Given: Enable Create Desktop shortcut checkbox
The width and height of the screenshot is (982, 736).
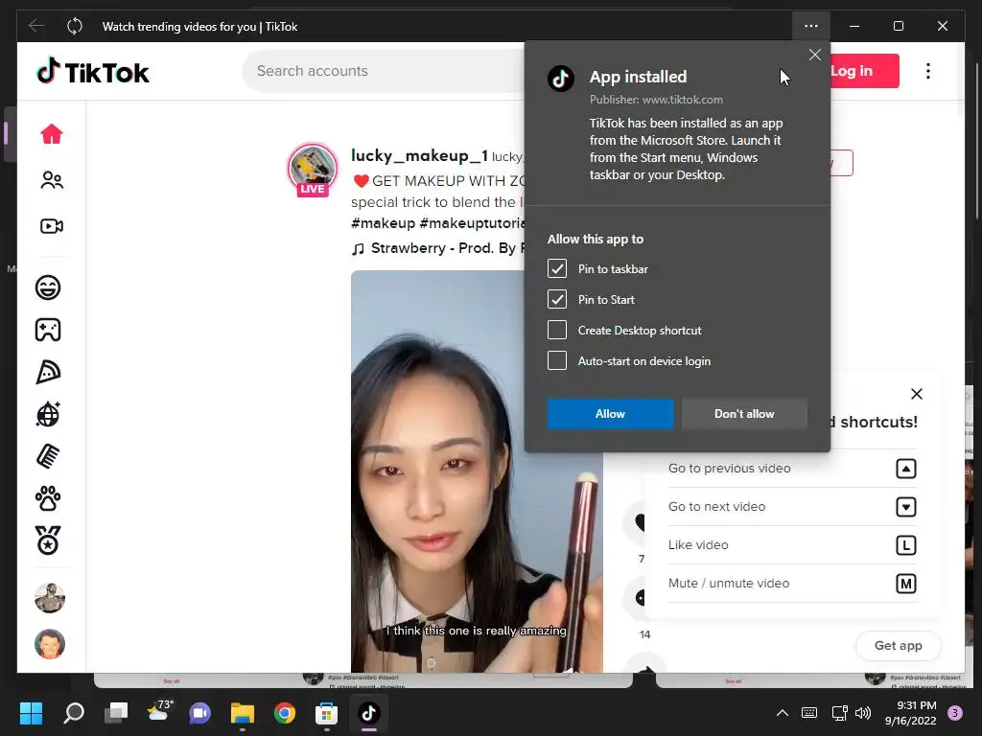Looking at the screenshot, I should [x=557, y=330].
